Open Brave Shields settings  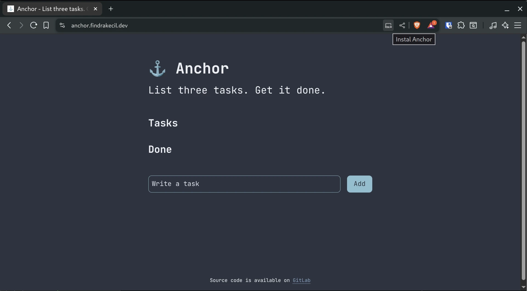(x=417, y=25)
